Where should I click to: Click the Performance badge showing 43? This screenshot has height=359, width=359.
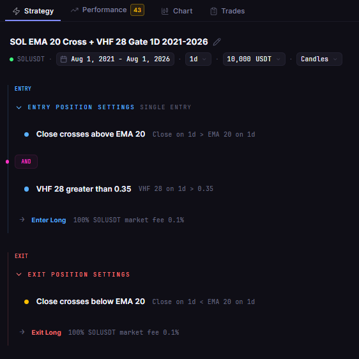(137, 10)
